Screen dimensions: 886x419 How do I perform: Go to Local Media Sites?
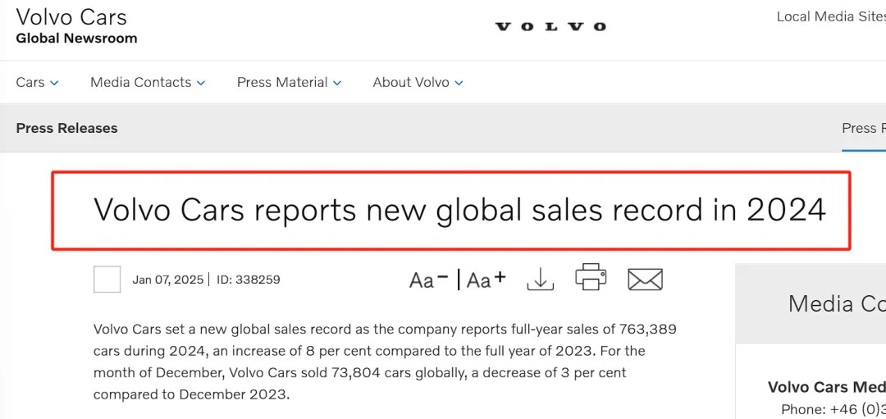pos(831,17)
